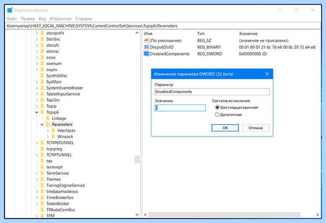
Task: Select the Synth3dVsc tree key
Action: click(x=57, y=76)
